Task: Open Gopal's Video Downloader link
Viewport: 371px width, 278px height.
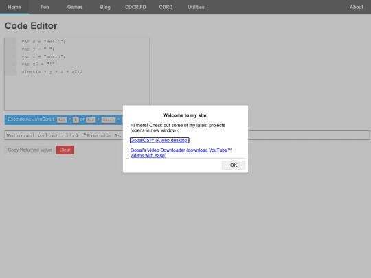Action: point(181,152)
